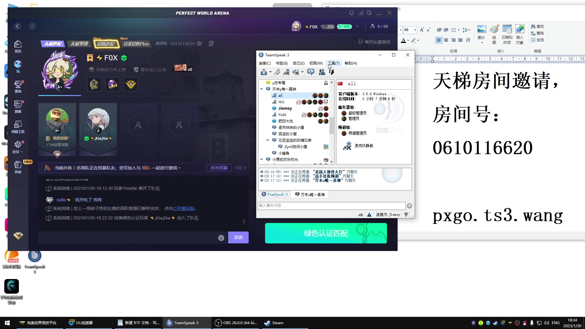The image size is (585, 329).
Task: Click the 绘图 paint drawing icon in WordPad
Action: [494, 34]
